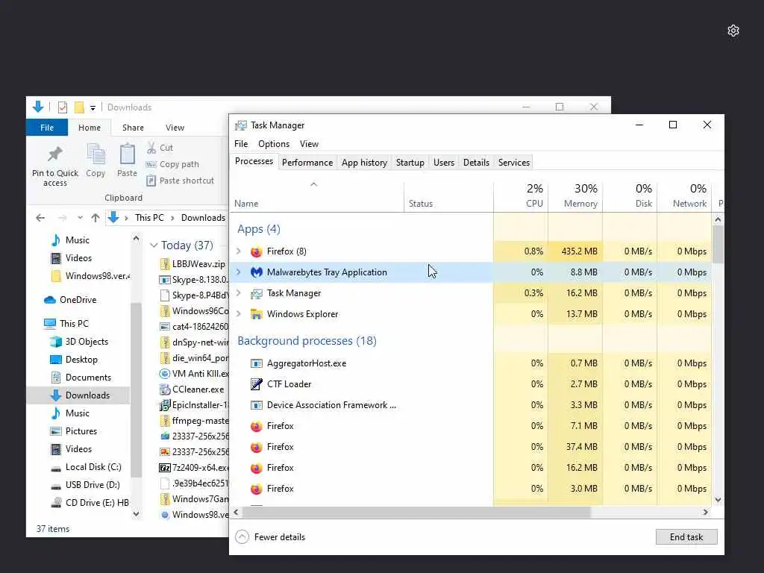The width and height of the screenshot is (764, 573).
Task: Click the 7z2409-x64 file icon
Action: [165, 469]
